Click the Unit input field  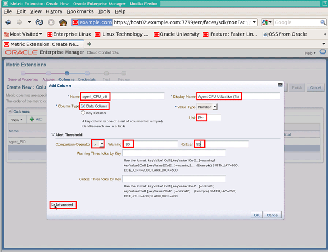[209, 118]
